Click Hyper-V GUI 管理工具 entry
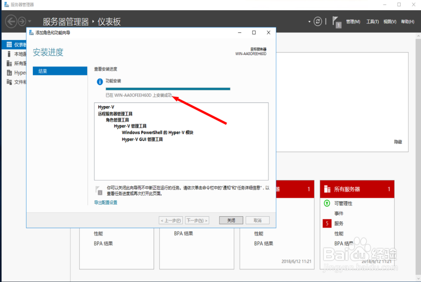The height and width of the screenshot is (282, 421). coord(142,139)
